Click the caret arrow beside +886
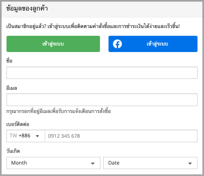Screen dimensions: 204x176 click(x=37, y=136)
